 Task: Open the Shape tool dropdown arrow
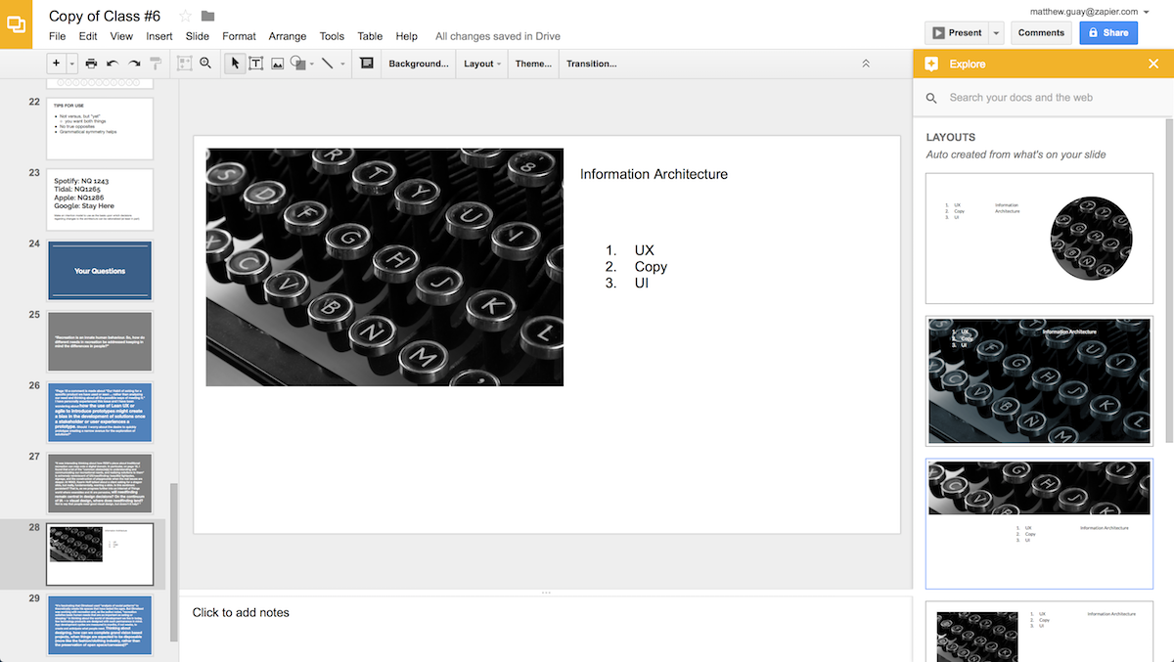coord(311,64)
